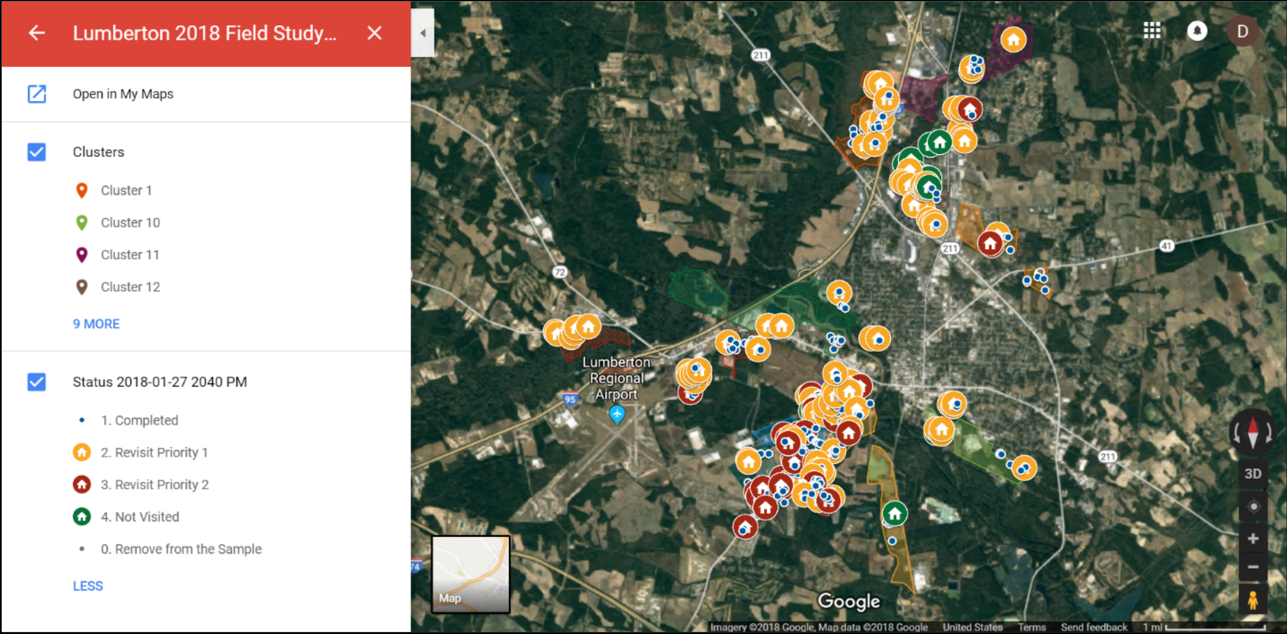Click the green house marker beside the bottom yellow cluster polygon
The height and width of the screenshot is (634, 1287).
[895, 514]
